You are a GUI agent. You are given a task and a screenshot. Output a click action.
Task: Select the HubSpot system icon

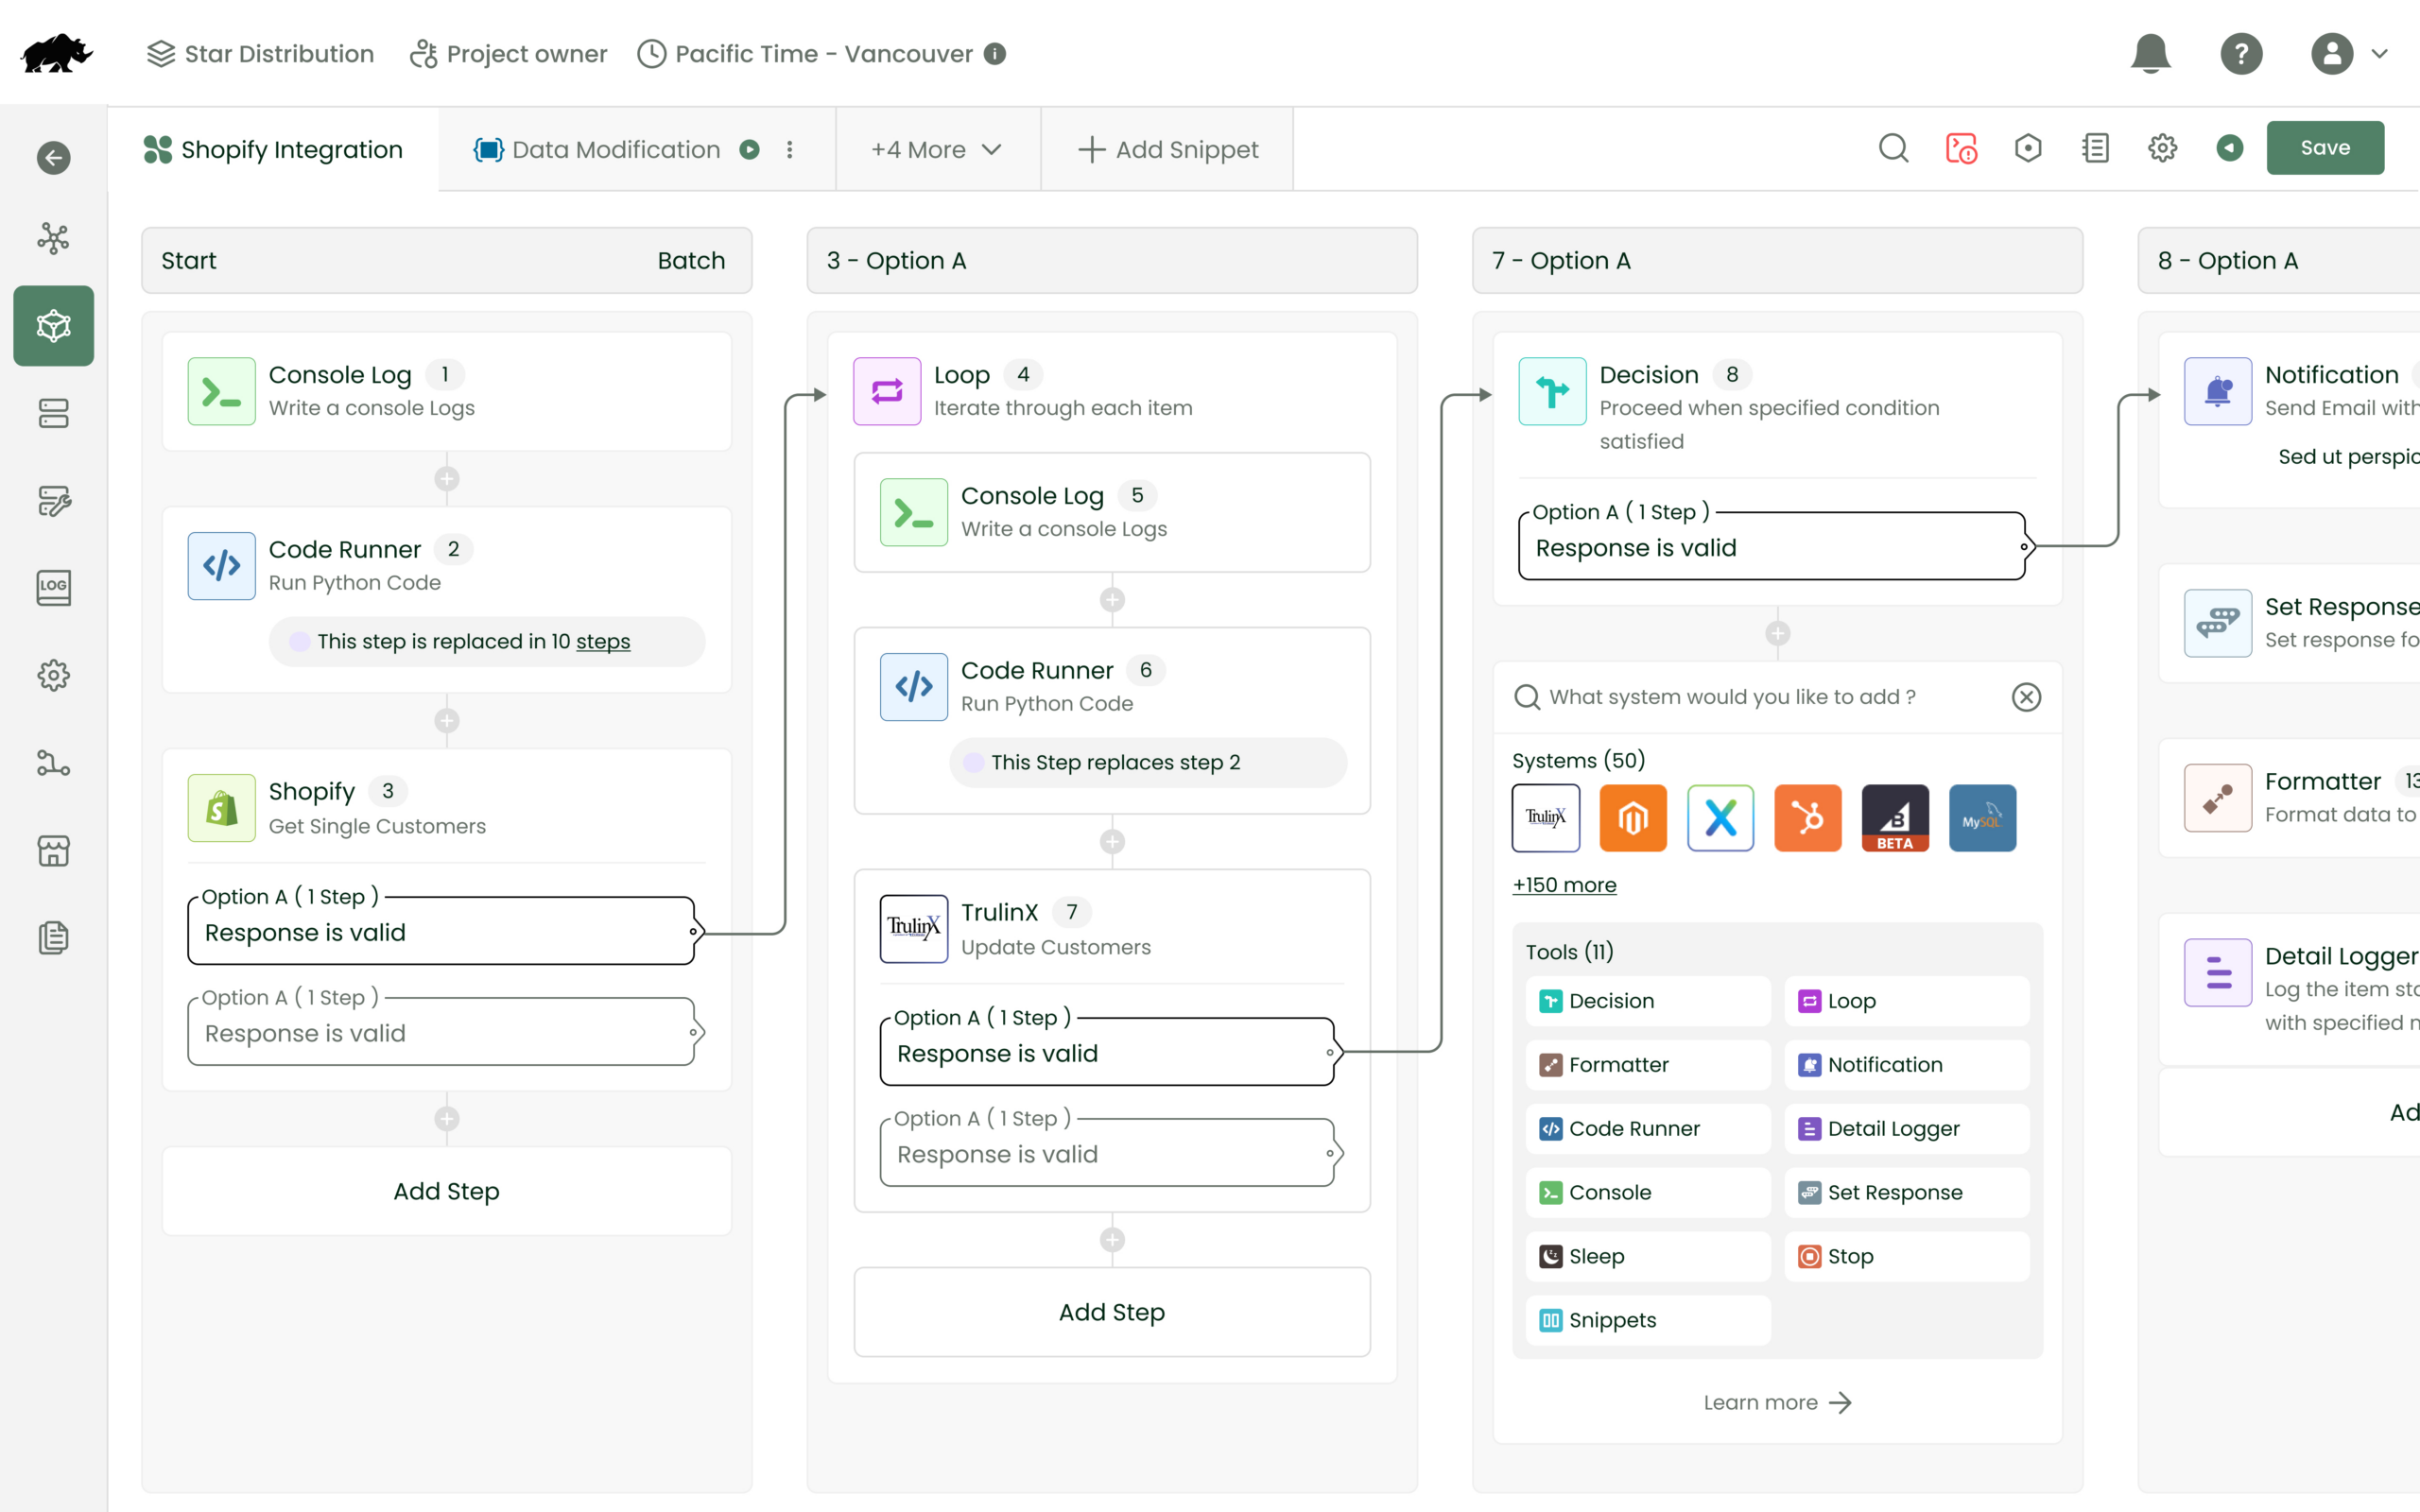click(x=1808, y=818)
